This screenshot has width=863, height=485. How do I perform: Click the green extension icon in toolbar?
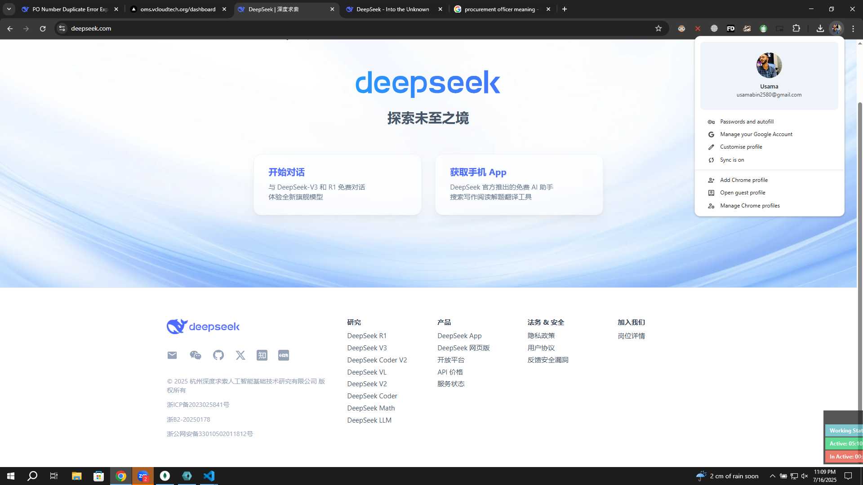(763, 28)
